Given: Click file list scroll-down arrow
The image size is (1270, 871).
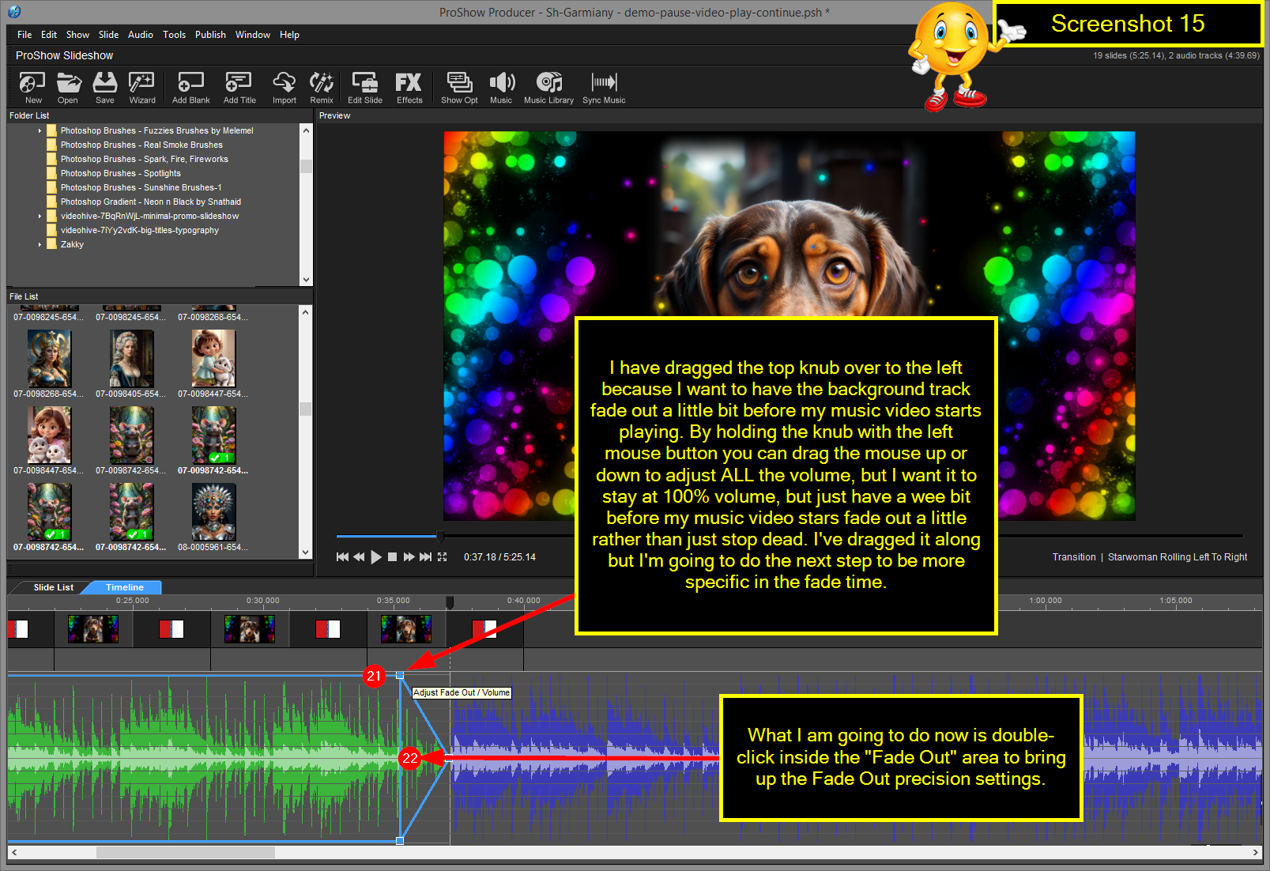Looking at the screenshot, I should [306, 552].
